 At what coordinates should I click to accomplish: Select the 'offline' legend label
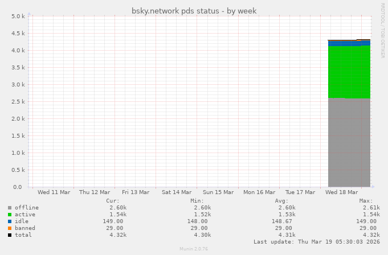tap(27, 208)
